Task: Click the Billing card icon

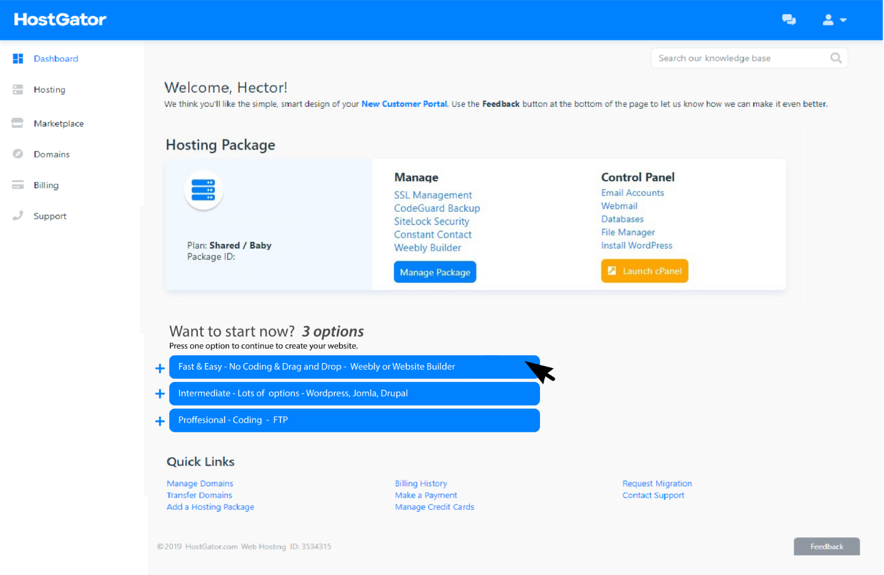Action: [18, 185]
